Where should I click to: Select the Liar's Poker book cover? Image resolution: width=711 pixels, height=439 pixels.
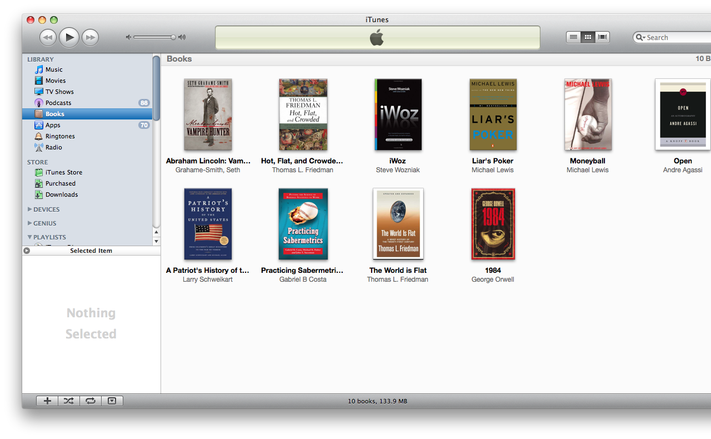pyautogui.click(x=493, y=114)
